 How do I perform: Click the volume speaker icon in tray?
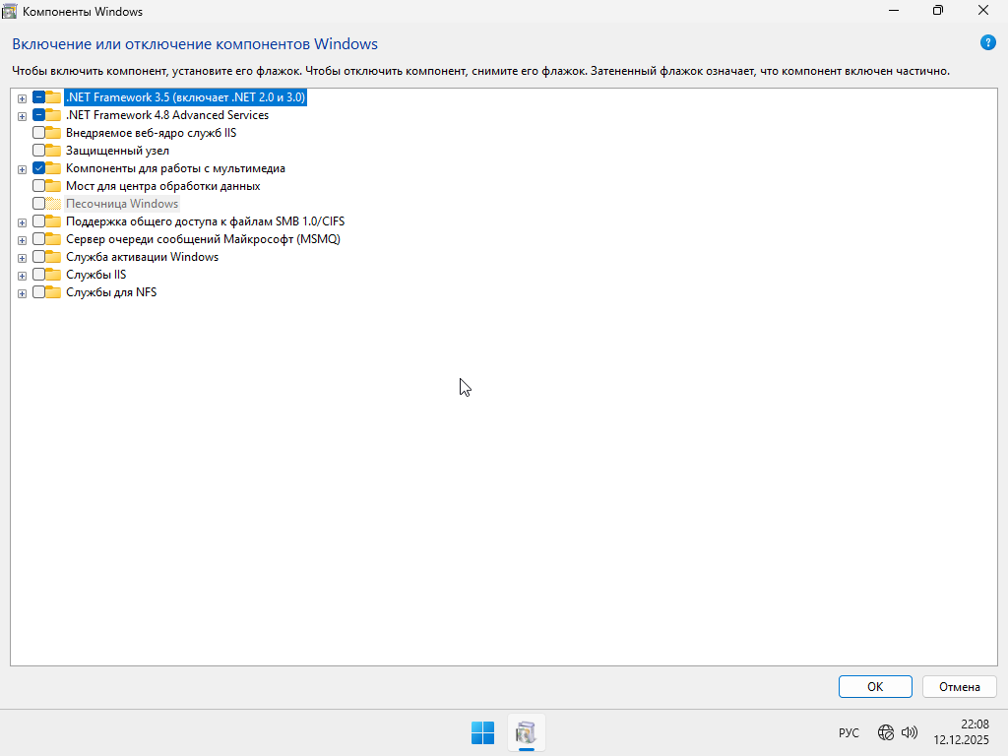(909, 732)
